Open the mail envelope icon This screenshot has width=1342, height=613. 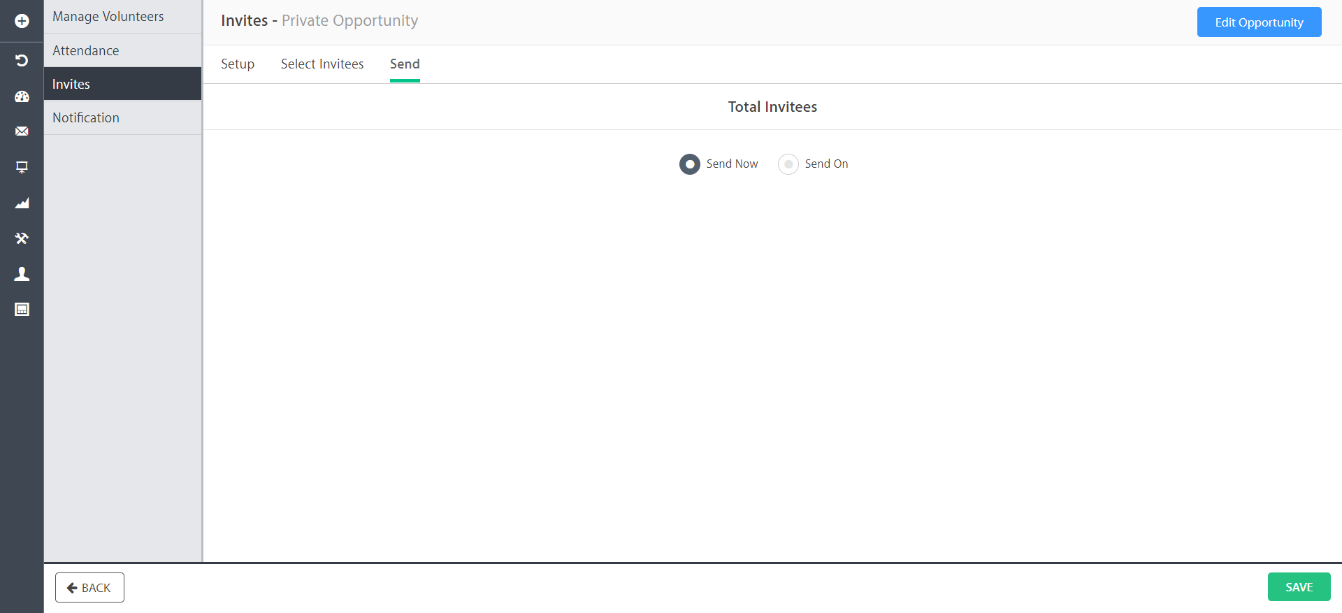point(22,131)
